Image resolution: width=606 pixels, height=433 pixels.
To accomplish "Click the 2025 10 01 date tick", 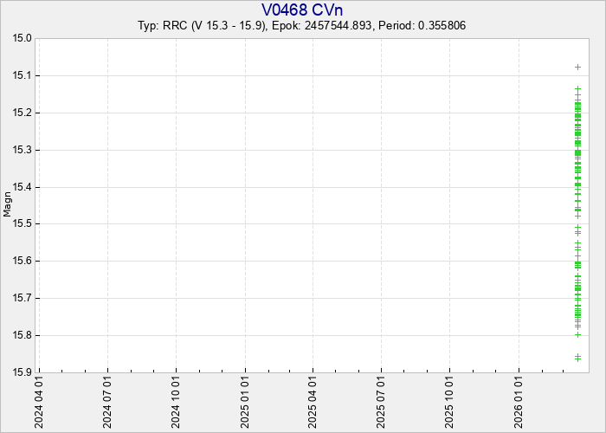I will tap(450, 401).
